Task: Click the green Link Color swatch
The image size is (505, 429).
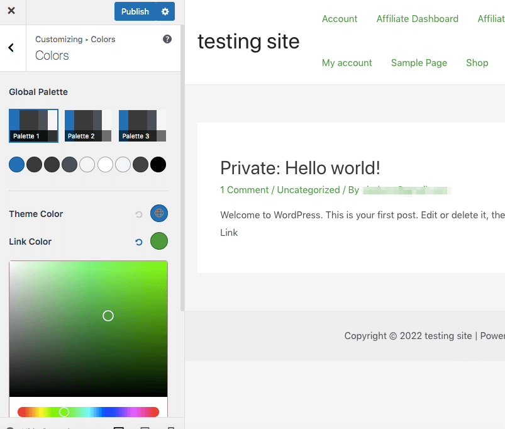Action: (158, 241)
